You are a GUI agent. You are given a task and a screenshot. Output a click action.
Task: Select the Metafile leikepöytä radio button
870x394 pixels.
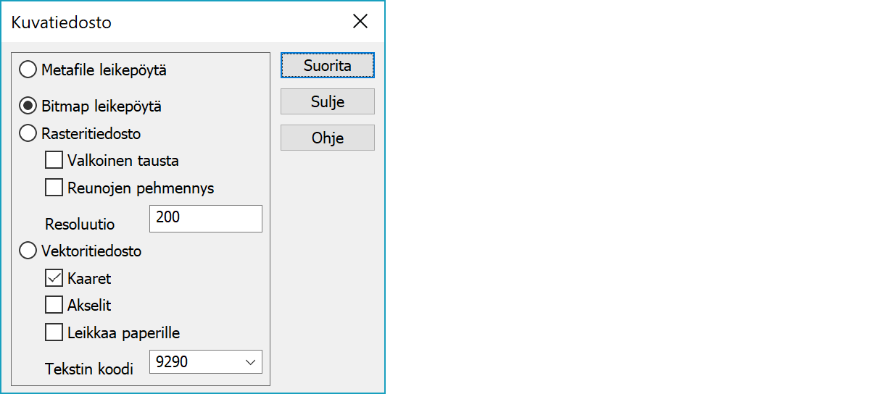(x=28, y=70)
